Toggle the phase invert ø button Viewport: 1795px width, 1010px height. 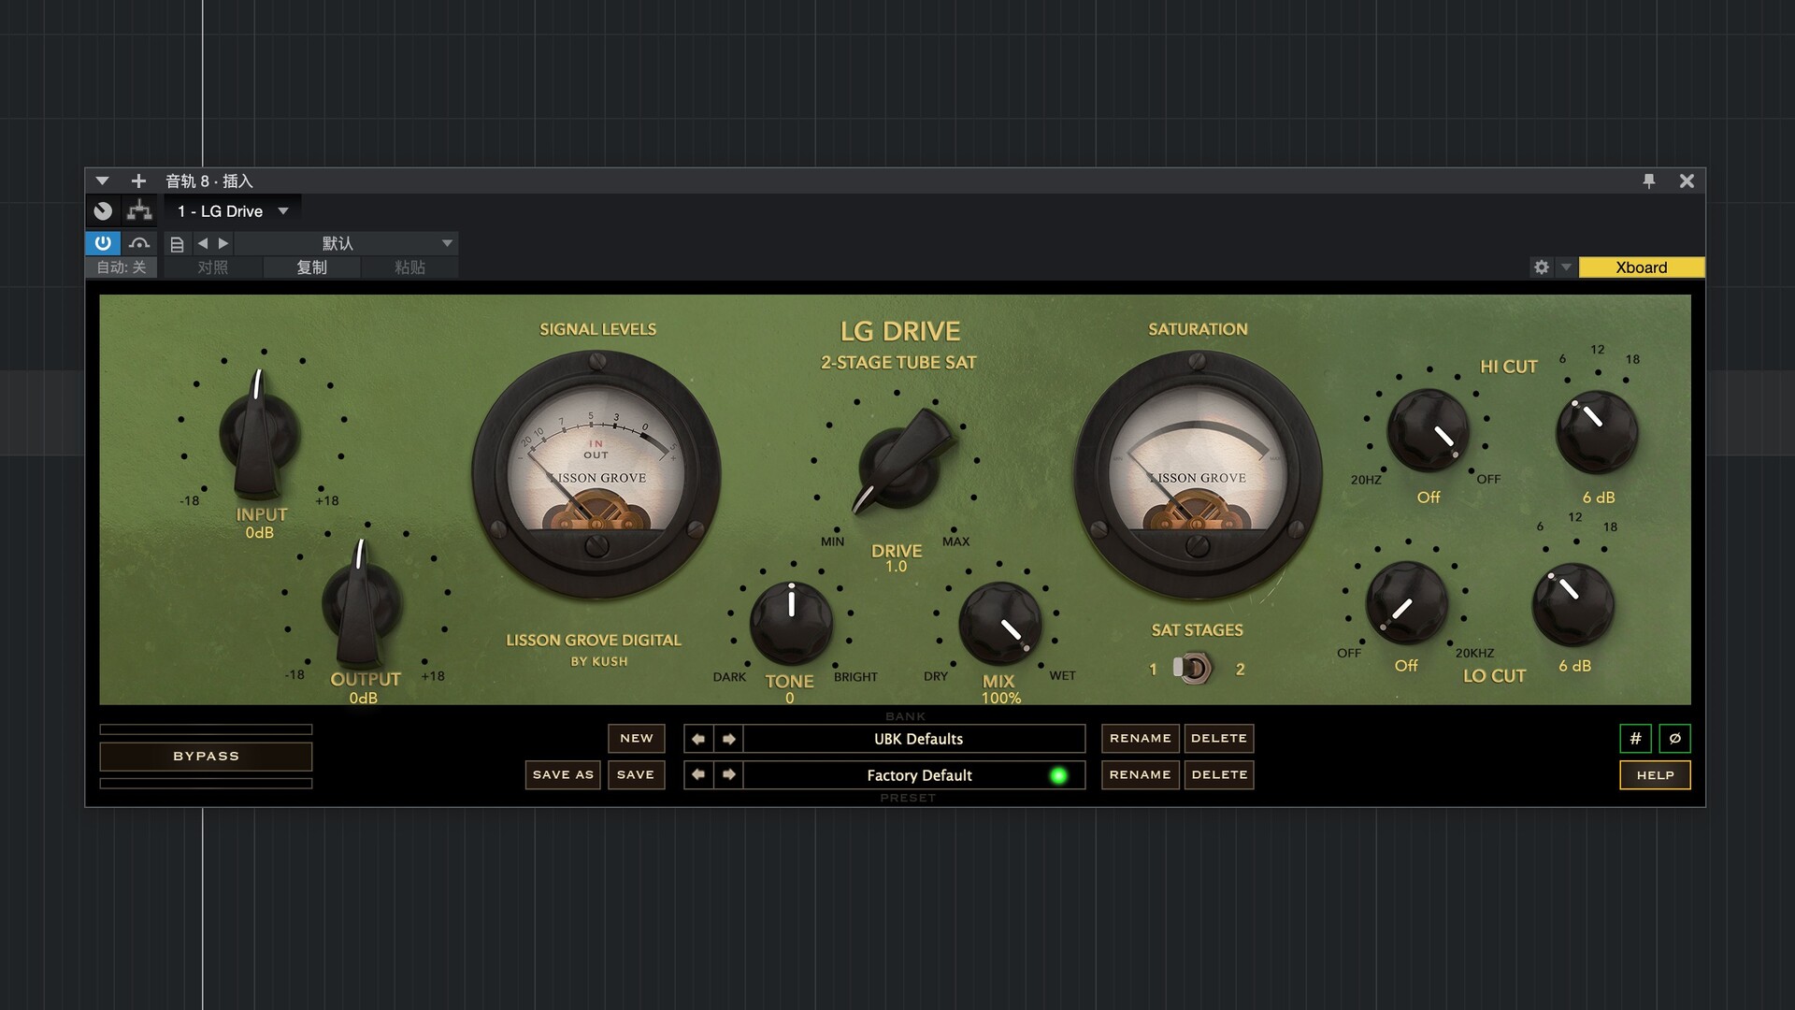click(x=1674, y=738)
